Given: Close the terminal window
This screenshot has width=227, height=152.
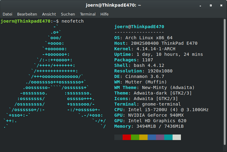Looking at the screenshot, I should coord(221,6).
